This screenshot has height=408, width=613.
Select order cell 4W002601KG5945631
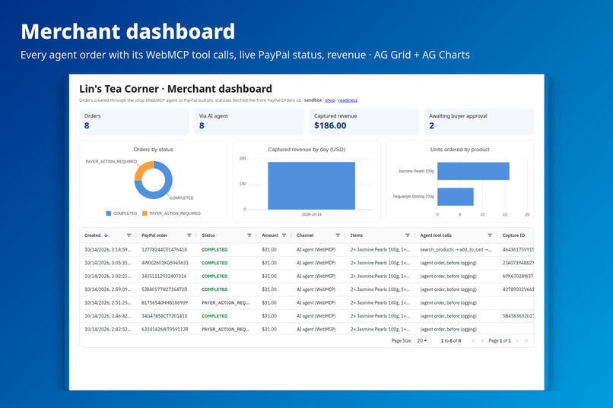coord(165,263)
